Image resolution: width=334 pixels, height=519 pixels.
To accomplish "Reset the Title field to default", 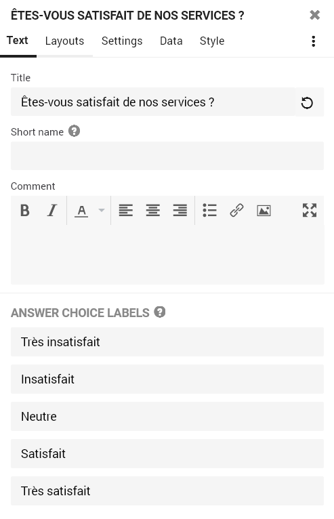I will [x=307, y=102].
